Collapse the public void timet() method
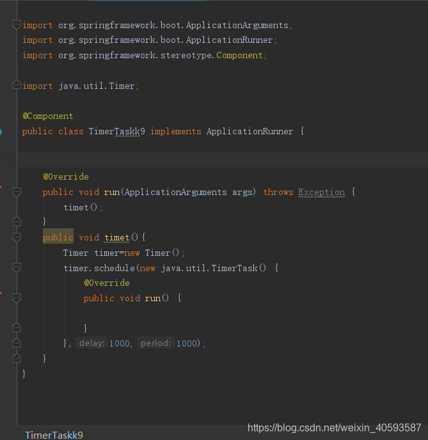The width and height of the screenshot is (428, 440). [17, 237]
